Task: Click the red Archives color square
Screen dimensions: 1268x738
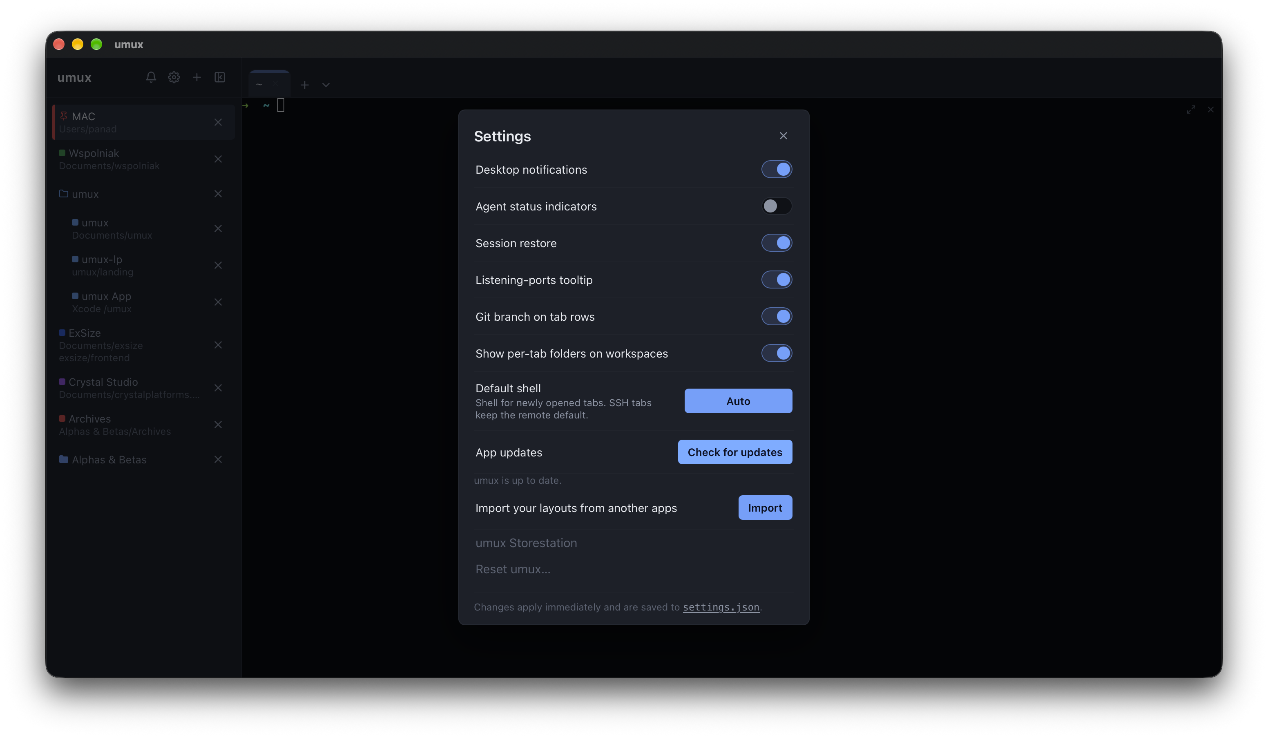Action: tap(62, 418)
